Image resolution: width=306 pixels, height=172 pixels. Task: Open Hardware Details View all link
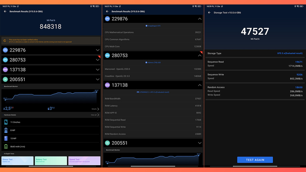[95, 115]
